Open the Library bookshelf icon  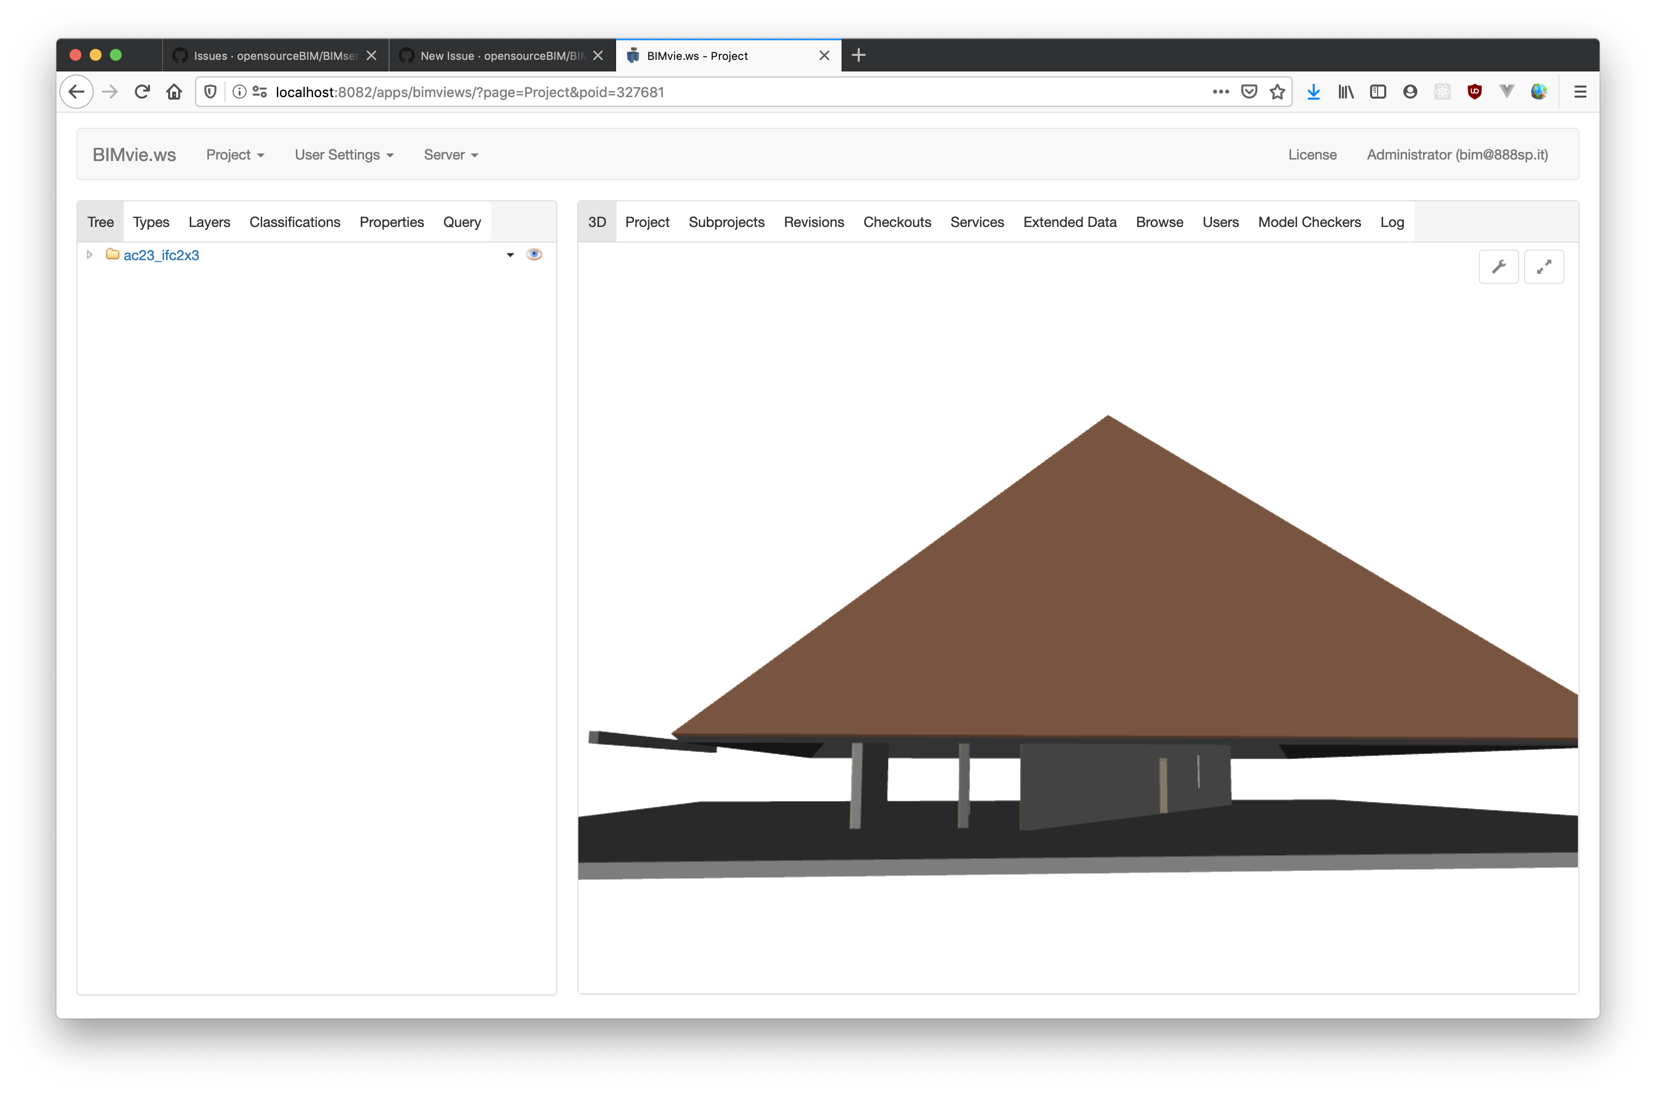click(1345, 91)
